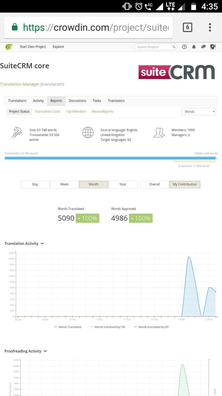The width and height of the screenshot is (222, 396).
Task: Click the globe languages icon
Action: tap(88, 132)
